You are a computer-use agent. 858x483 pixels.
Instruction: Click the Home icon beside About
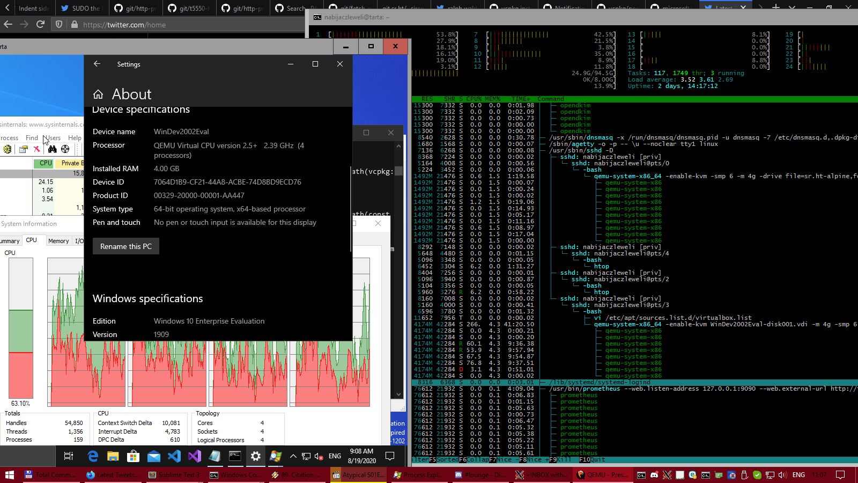(98, 94)
